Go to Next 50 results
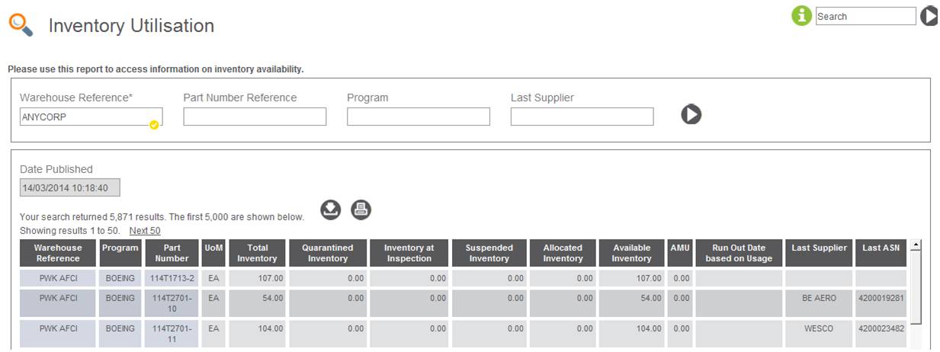The image size is (940, 352). [x=145, y=231]
